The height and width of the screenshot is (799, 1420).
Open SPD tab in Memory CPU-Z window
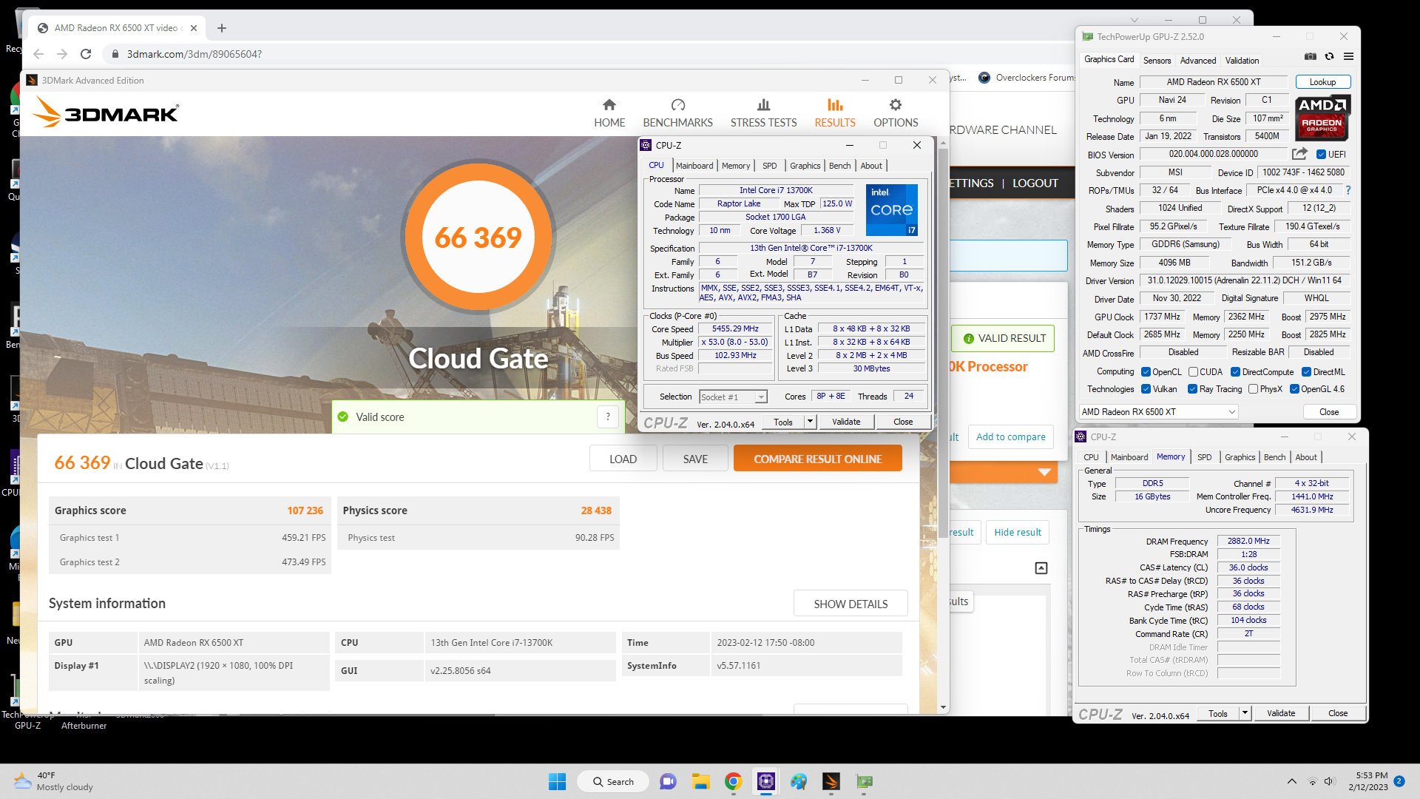click(1204, 457)
